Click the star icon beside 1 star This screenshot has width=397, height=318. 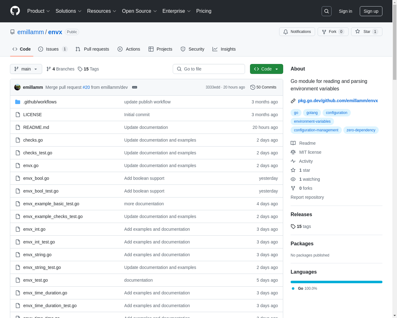[x=293, y=170]
